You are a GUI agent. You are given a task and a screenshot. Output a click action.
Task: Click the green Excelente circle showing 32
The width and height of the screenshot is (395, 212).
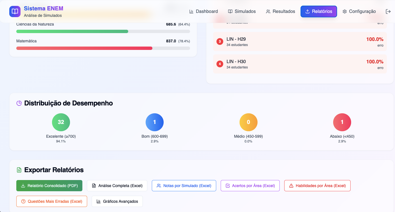[x=61, y=122]
